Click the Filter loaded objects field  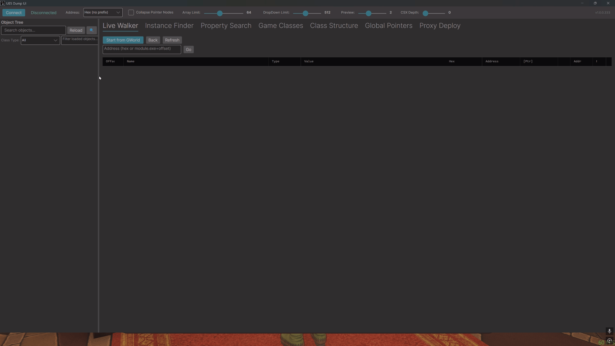(79, 40)
